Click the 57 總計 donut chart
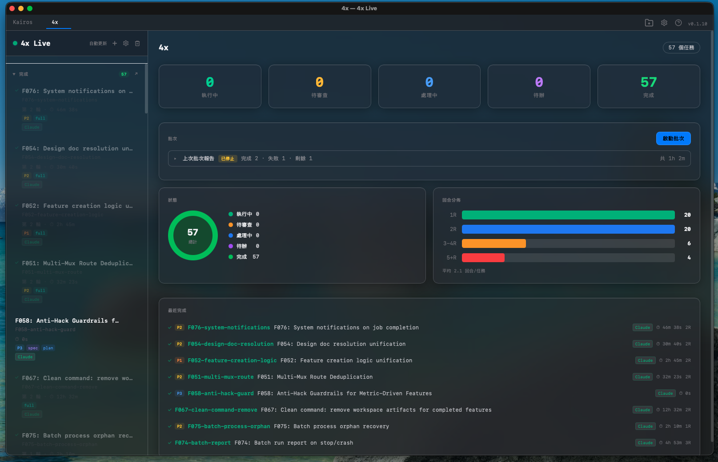The width and height of the screenshot is (718, 462). [x=193, y=235]
